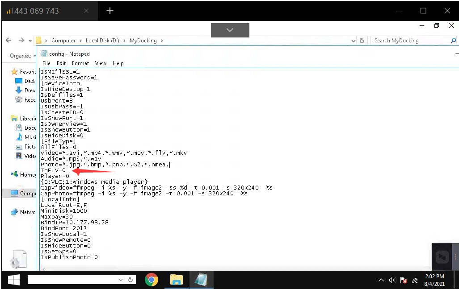Viewport: 459px width, 289px height.
Task: Launch Google Chrome from the taskbar
Action: [152, 280]
